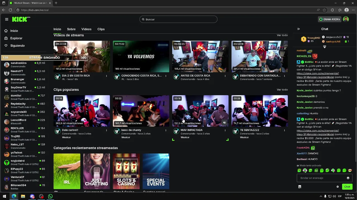
Task: Click Obtén KICKs button
Action: click(329, 19)
